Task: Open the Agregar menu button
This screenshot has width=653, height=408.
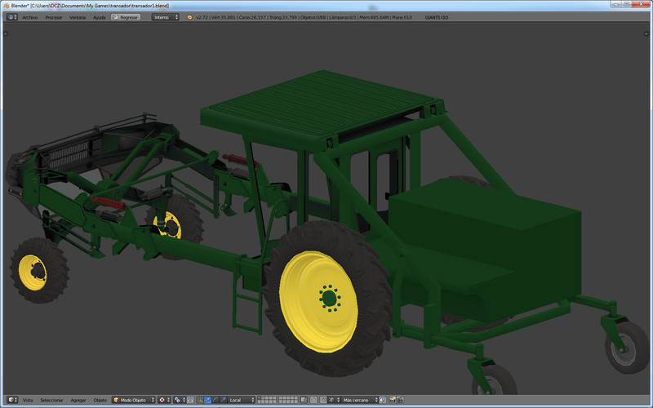Action: point(78,400)
